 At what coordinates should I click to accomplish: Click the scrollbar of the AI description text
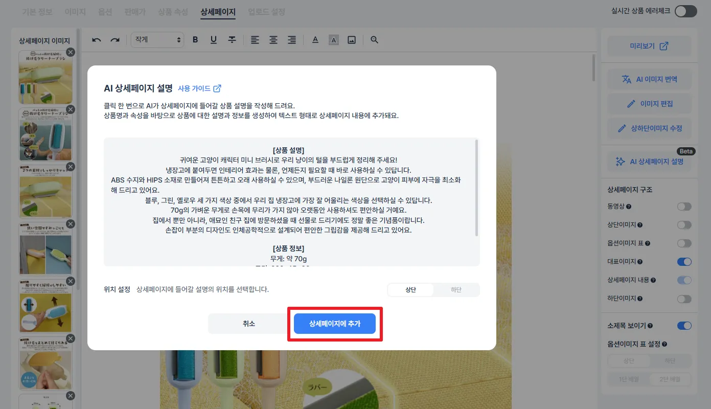point(477,188)
